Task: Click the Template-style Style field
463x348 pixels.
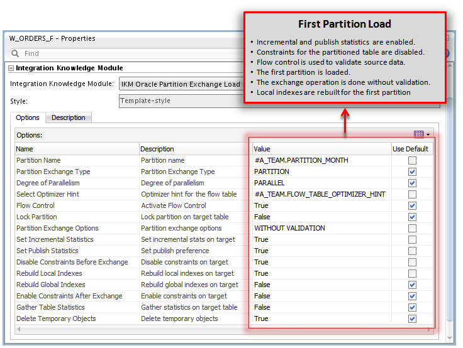Action: click(x=182, y=101)
